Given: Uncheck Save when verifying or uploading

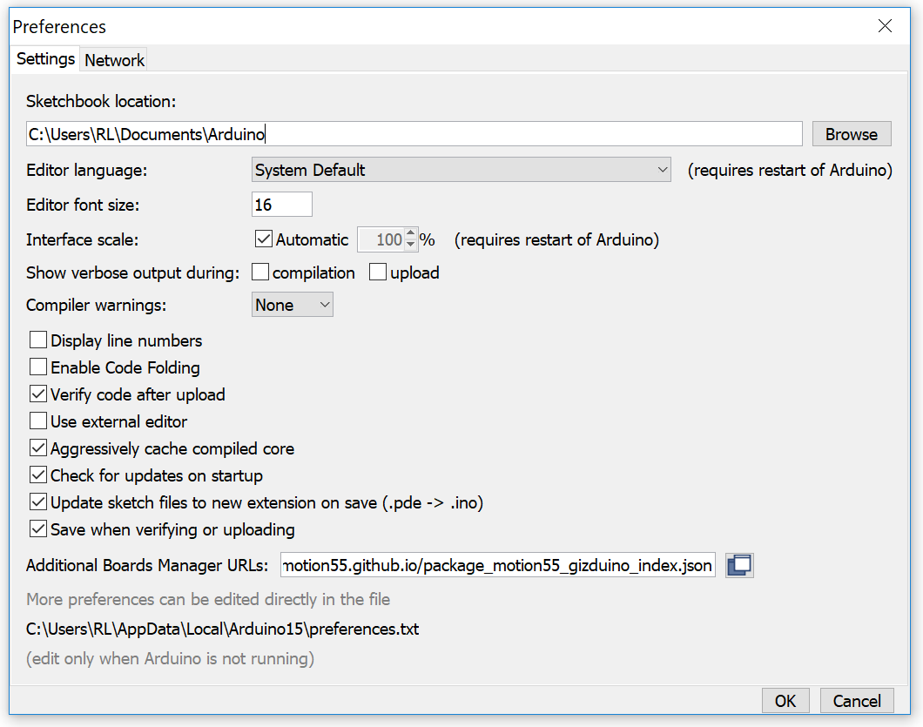Looking at the screenshot, I should pyautogui.click(x=38, y=529).
